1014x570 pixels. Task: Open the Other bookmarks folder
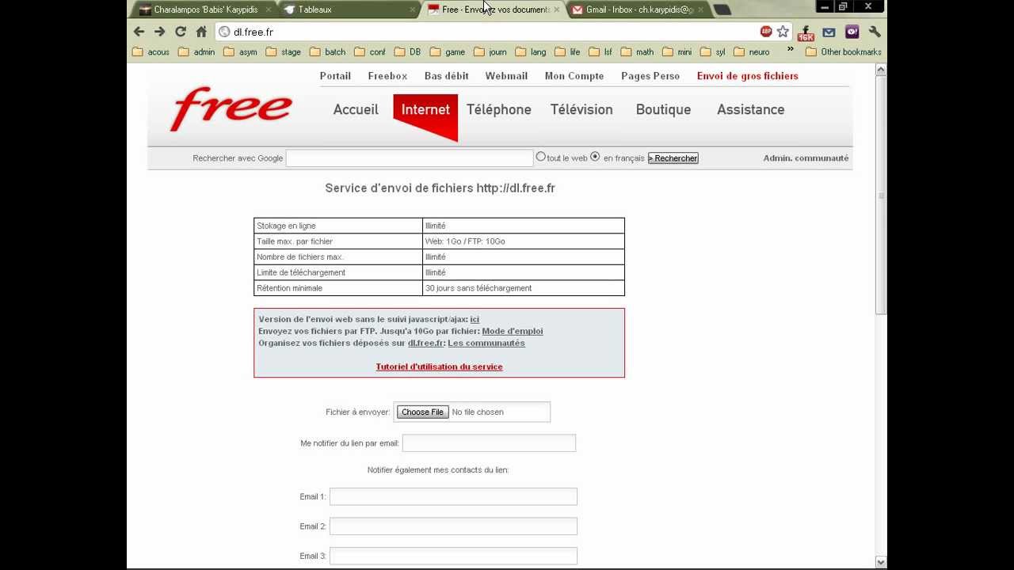(x=844, y=52)
